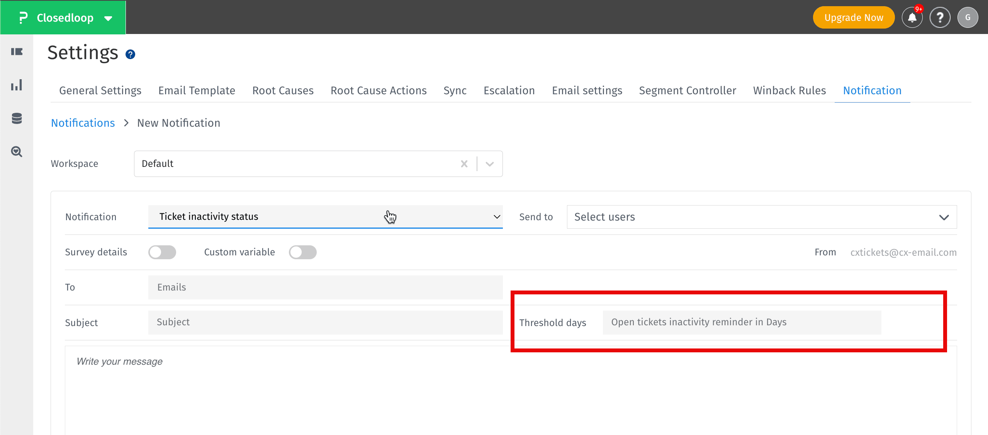Switch to the Escalation tab

[509, 90]
